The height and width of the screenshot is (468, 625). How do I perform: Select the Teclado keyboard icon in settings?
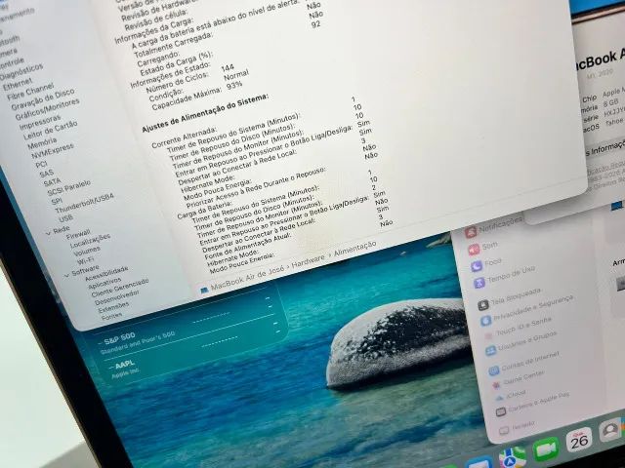click(x=504, y=430)
